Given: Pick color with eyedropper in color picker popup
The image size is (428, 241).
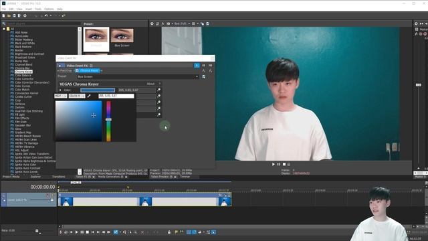Looking at the screenshot, I should click(89, 96).
